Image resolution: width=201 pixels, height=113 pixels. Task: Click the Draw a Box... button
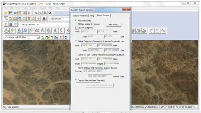pyautogui.click(x=113, y=24)
